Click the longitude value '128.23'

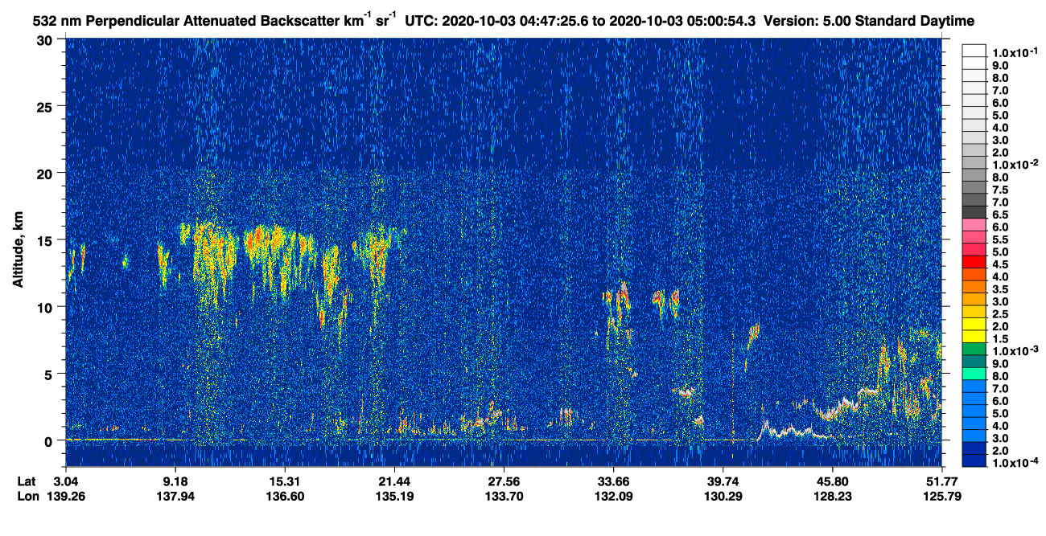832,496
